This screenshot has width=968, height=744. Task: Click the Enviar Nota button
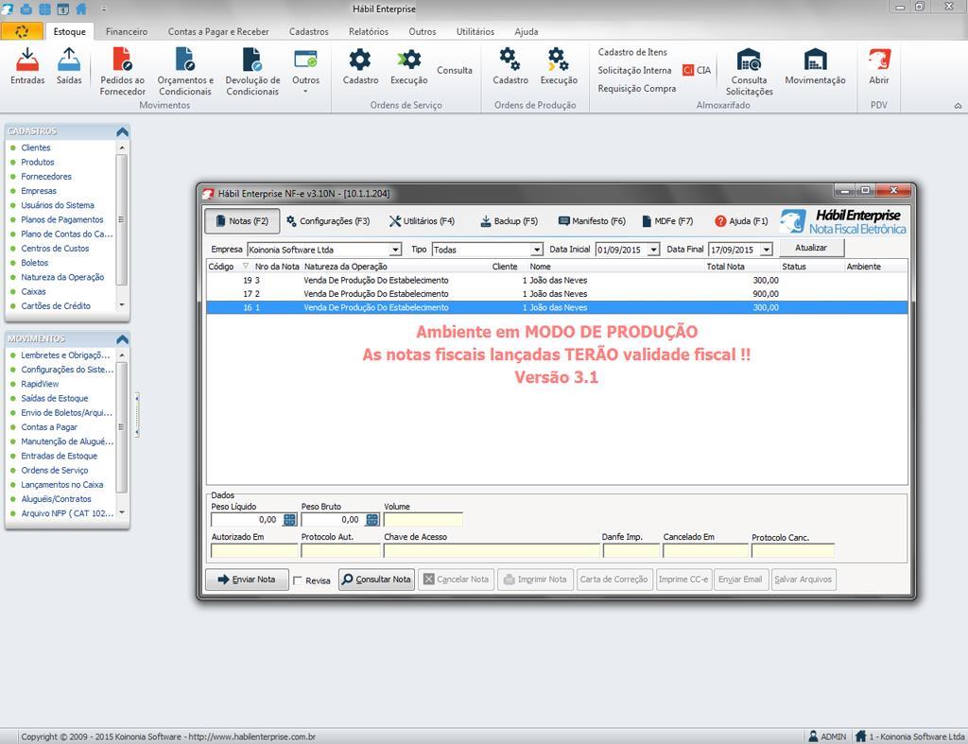tap(247, 580)
